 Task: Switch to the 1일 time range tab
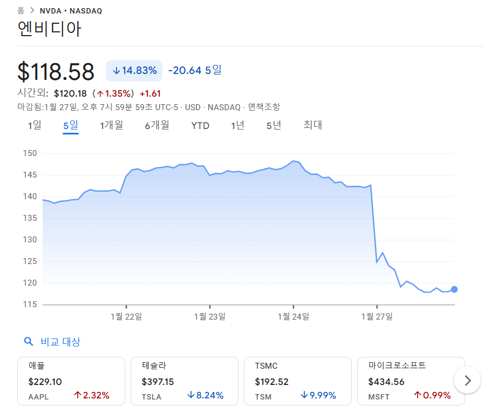point(35,125)
